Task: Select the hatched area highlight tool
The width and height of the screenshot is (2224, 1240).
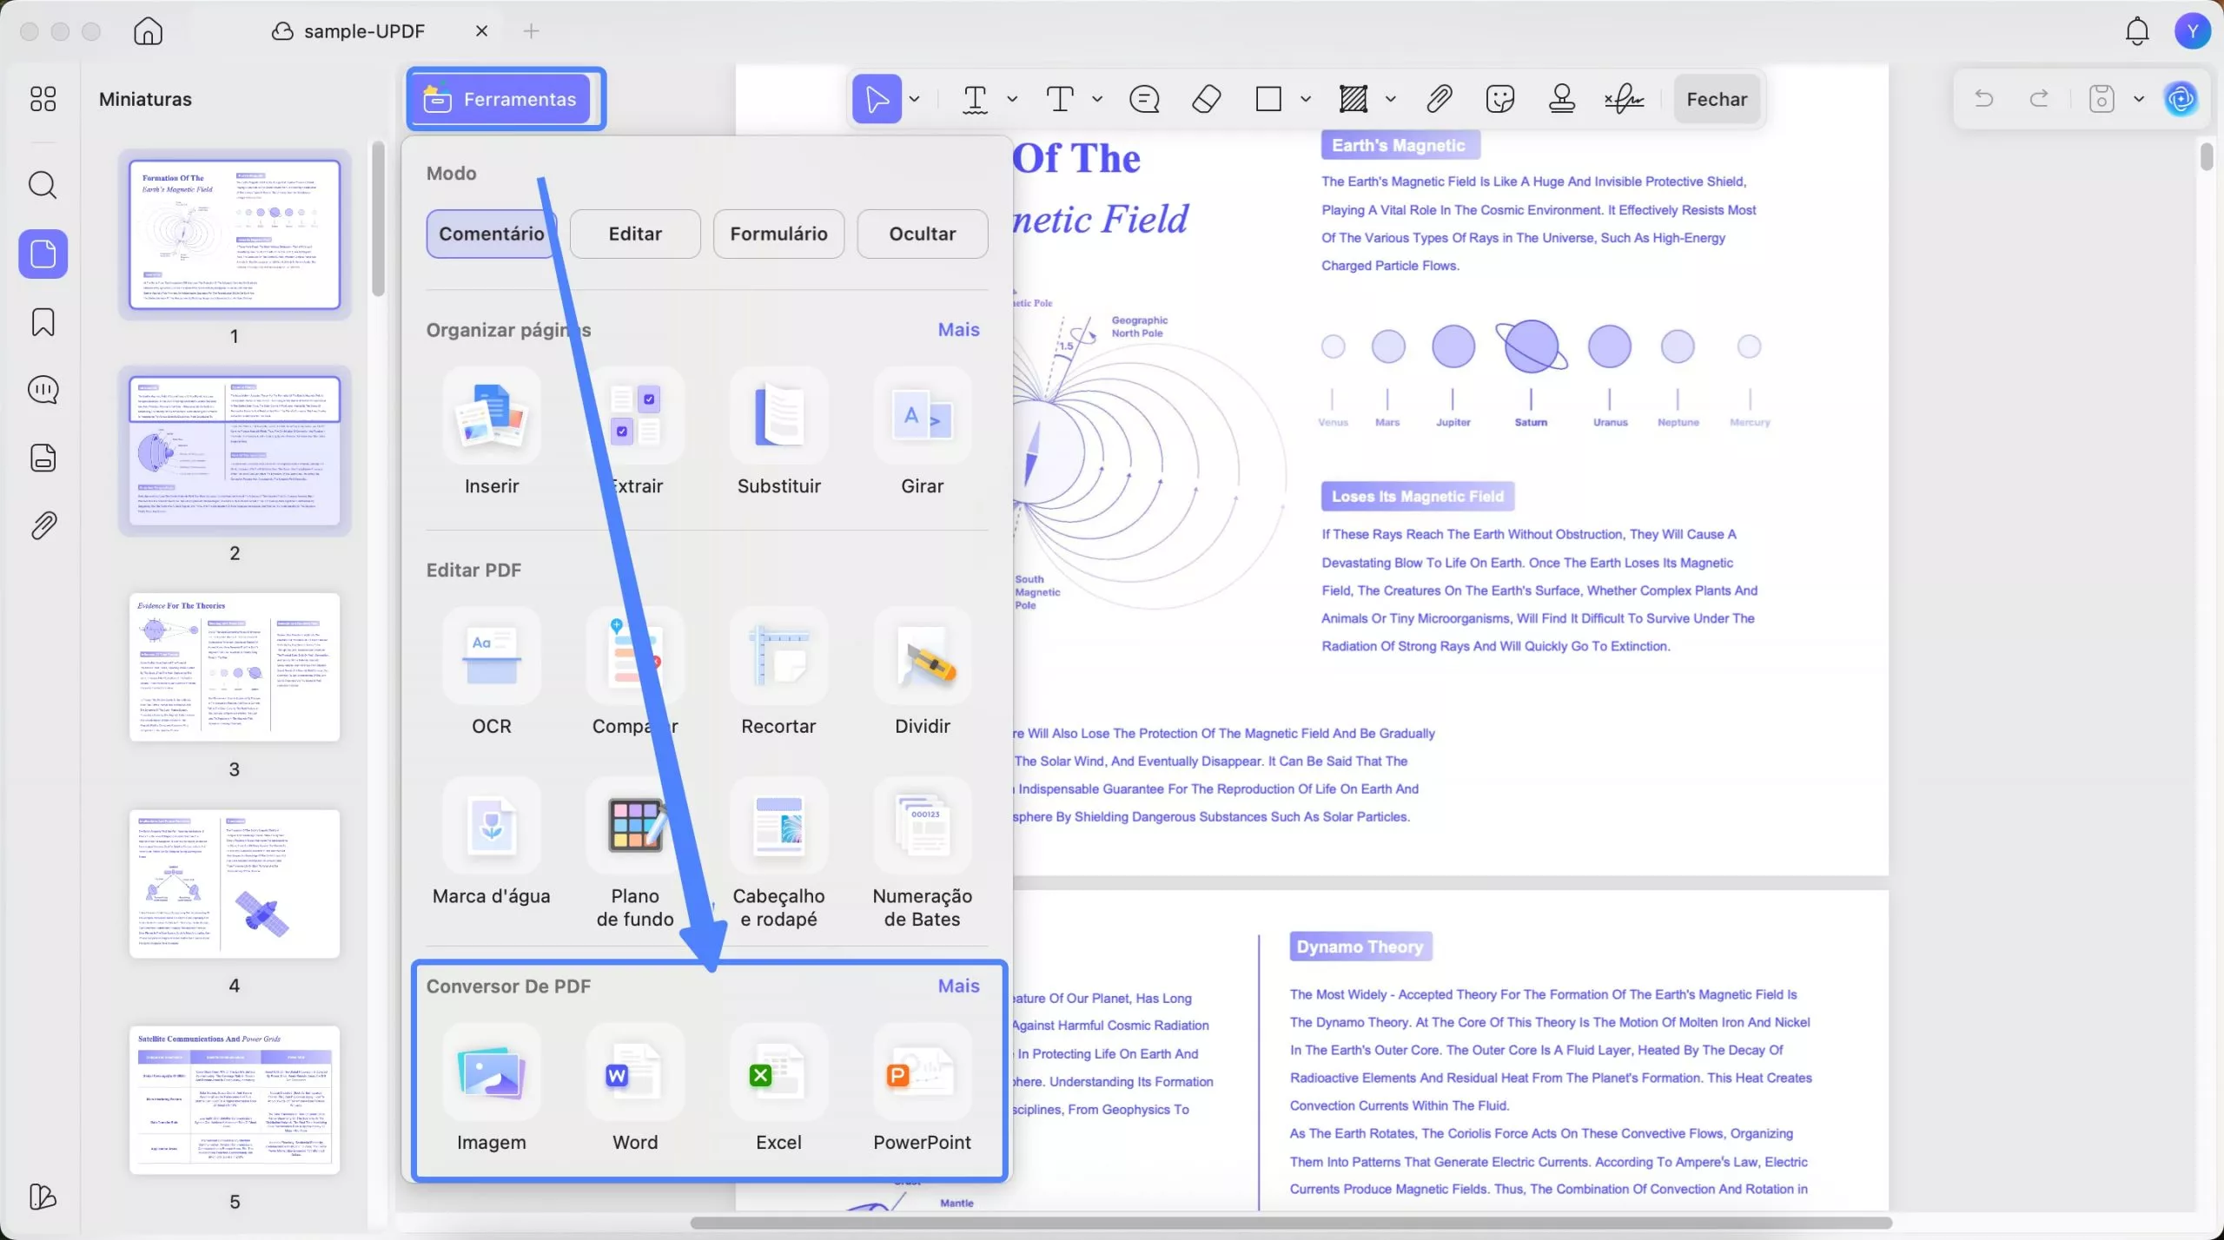Action: click(1354, 99)
